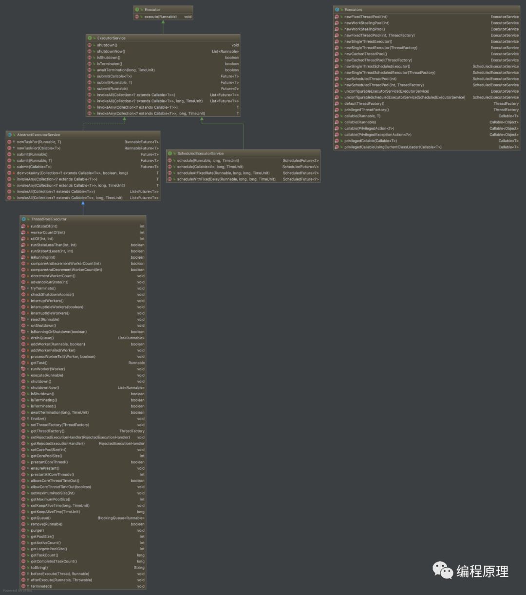526x595 pixels.
Task: Click addWorker(Runnable, boolean) row
Action: [83, 345]
